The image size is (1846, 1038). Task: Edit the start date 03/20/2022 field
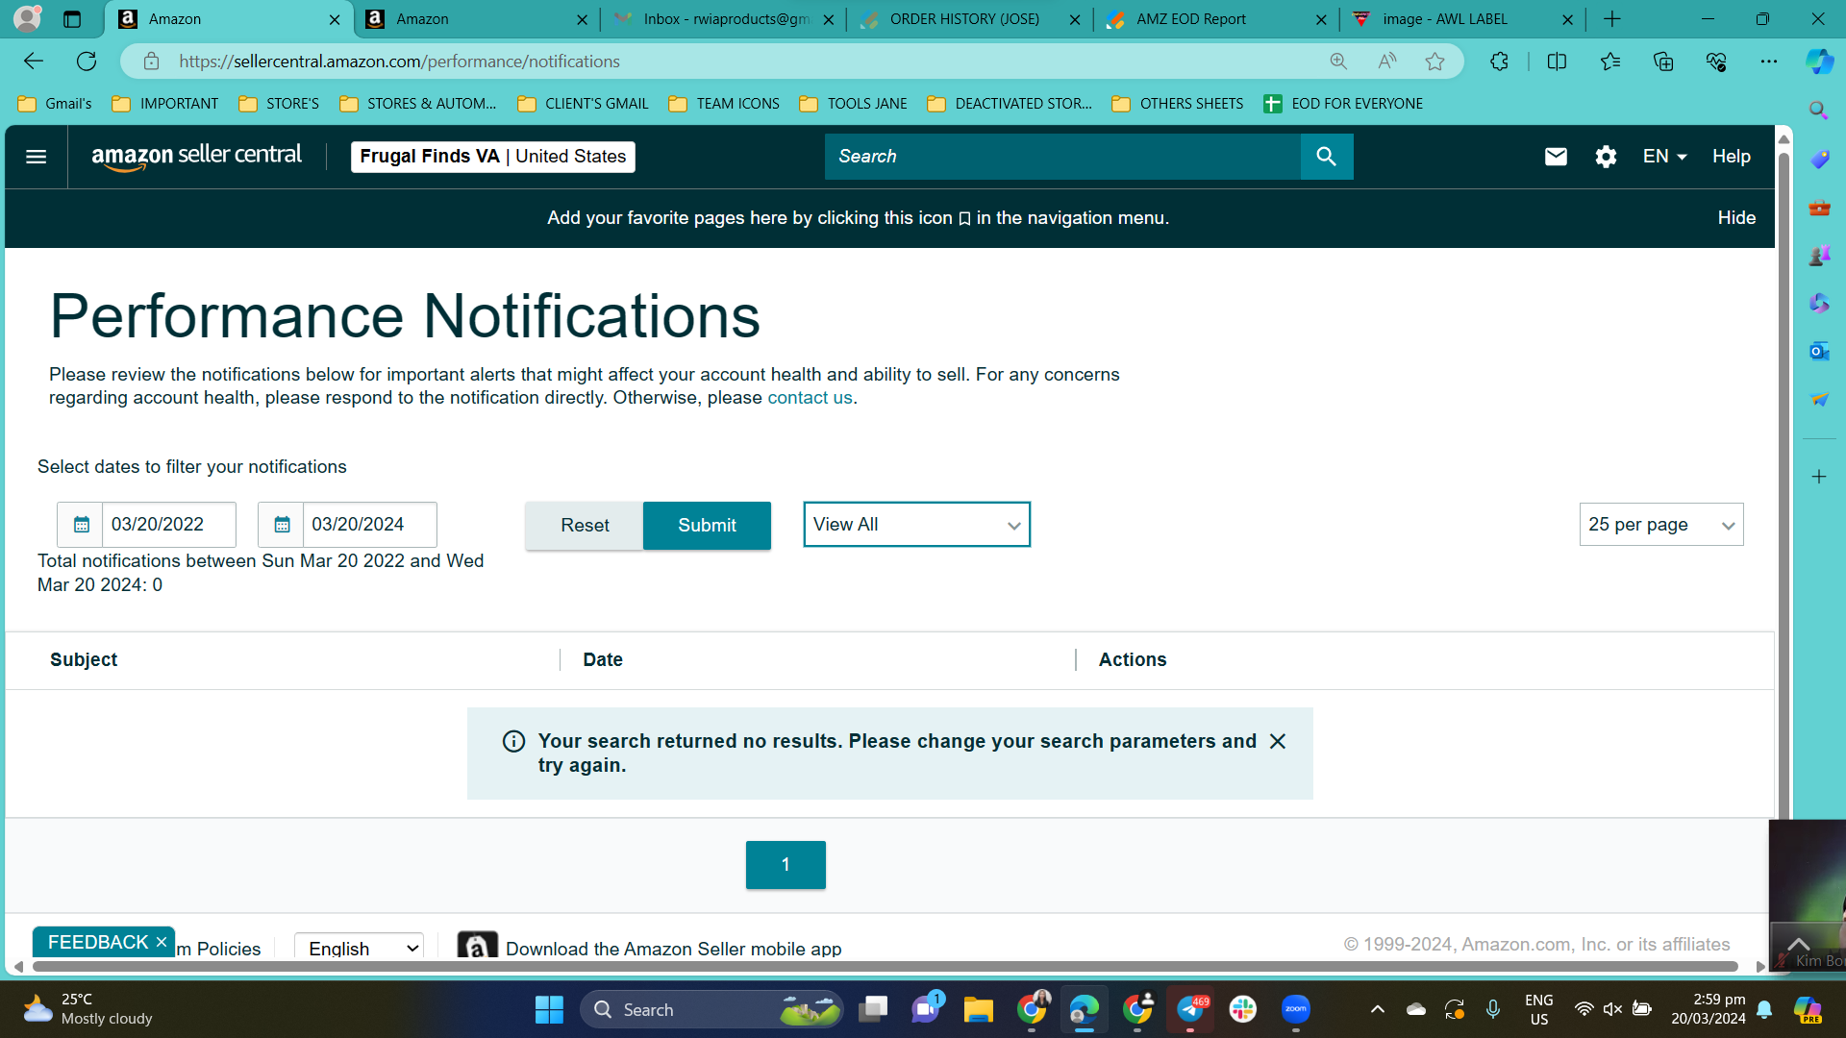(168, 525)
